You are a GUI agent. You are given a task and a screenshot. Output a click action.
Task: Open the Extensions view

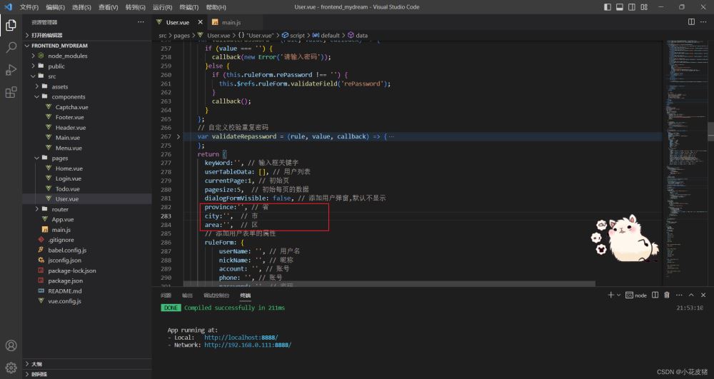[11, 92]
